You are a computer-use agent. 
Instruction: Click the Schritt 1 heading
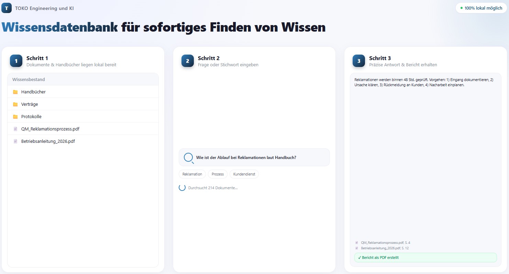click(x=37, y=58)
